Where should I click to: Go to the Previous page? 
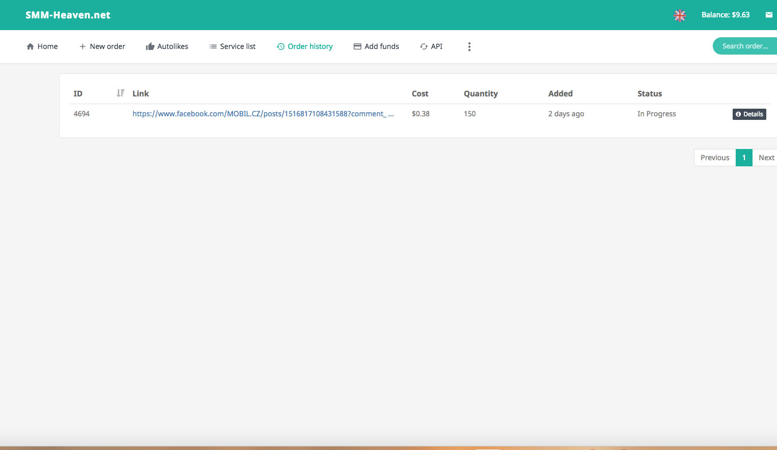tap(715, 158)
